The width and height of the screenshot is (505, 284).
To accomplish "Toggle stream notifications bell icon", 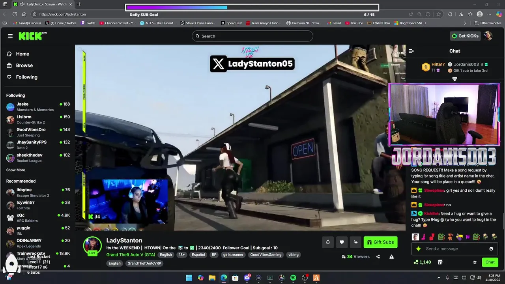I will (327, 242).
